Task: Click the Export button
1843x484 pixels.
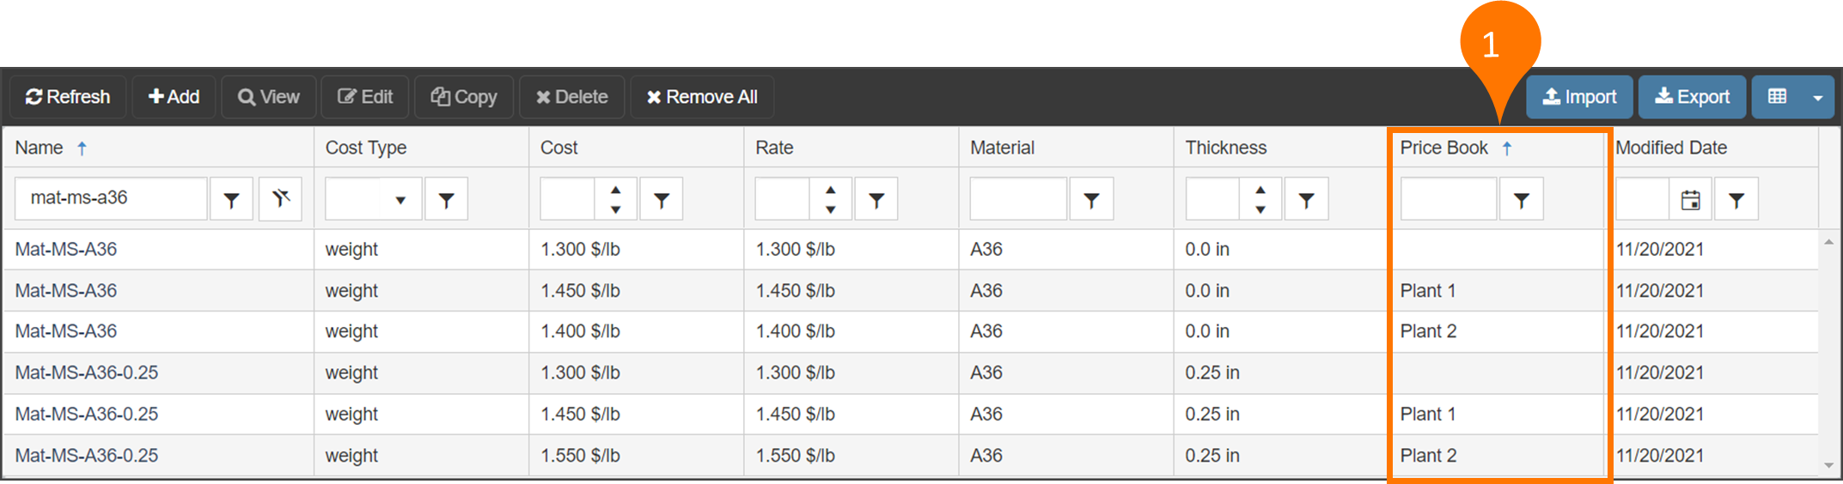Action: 1692,97
